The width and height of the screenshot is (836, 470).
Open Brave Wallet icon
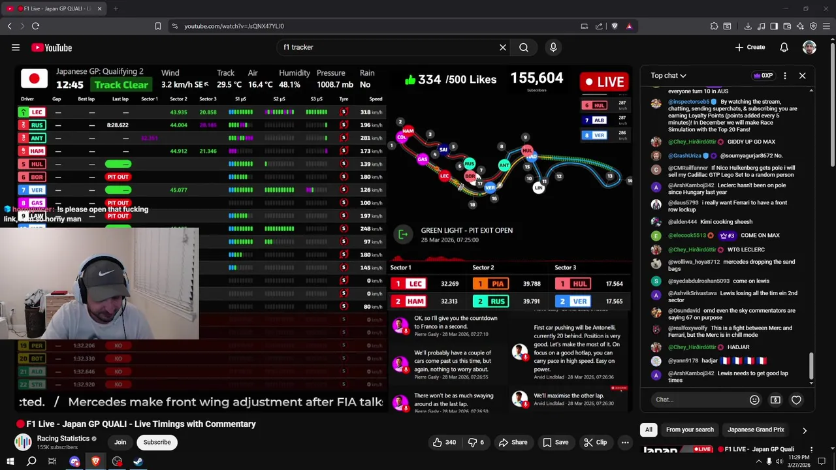[x=787, y=26]
